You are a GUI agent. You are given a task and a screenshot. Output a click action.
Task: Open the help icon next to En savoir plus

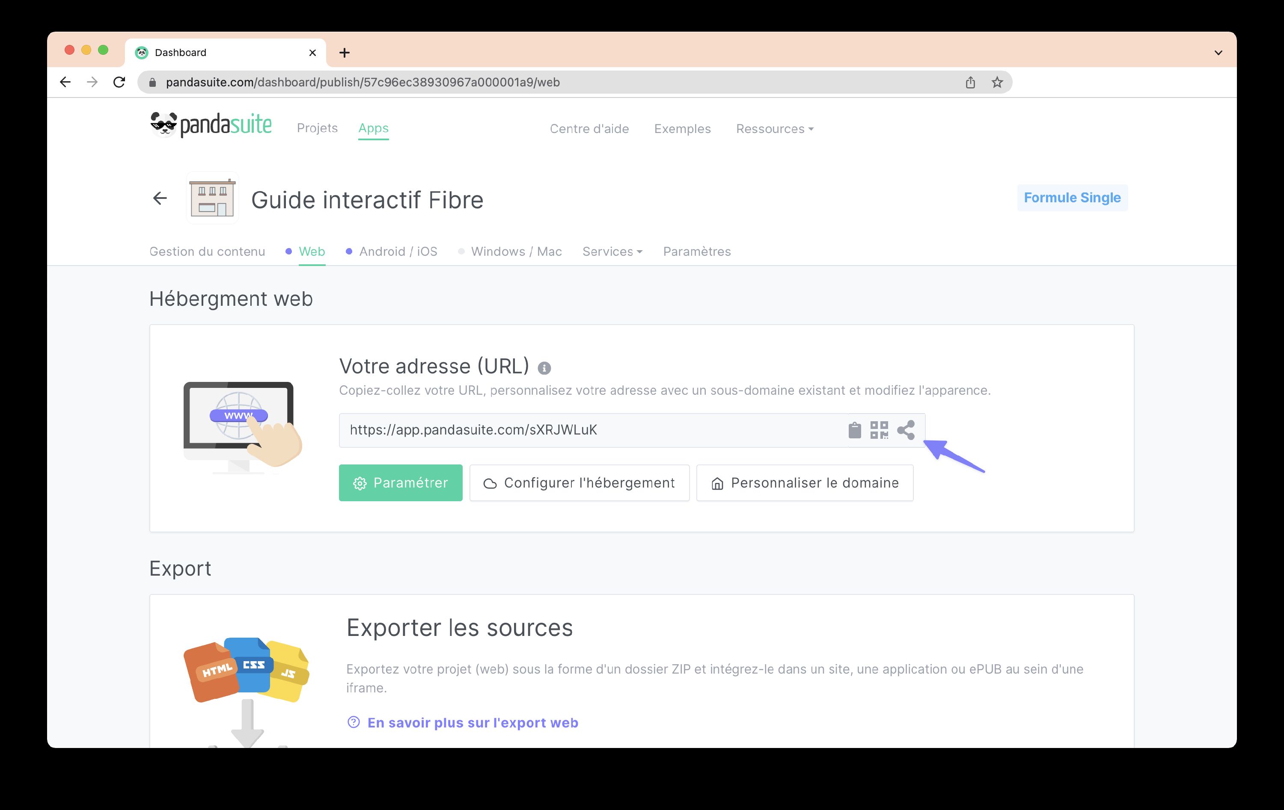pos(353,722)
